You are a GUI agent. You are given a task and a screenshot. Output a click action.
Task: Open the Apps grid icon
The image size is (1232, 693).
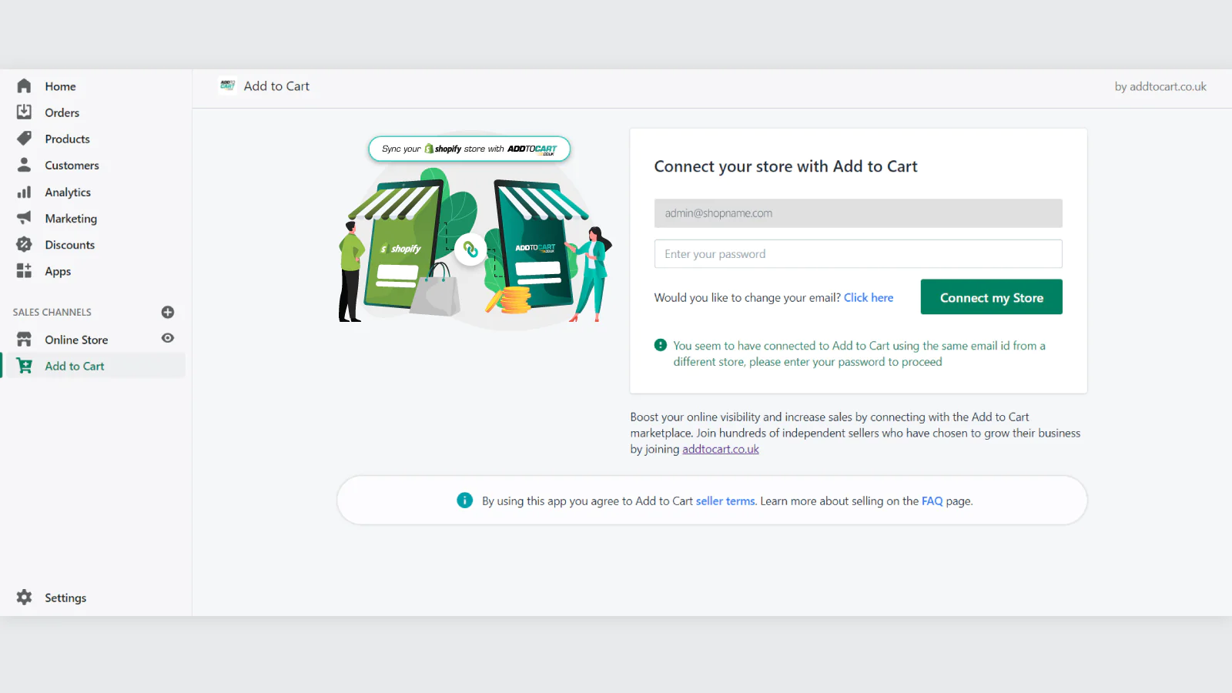[x=24, y=271]
